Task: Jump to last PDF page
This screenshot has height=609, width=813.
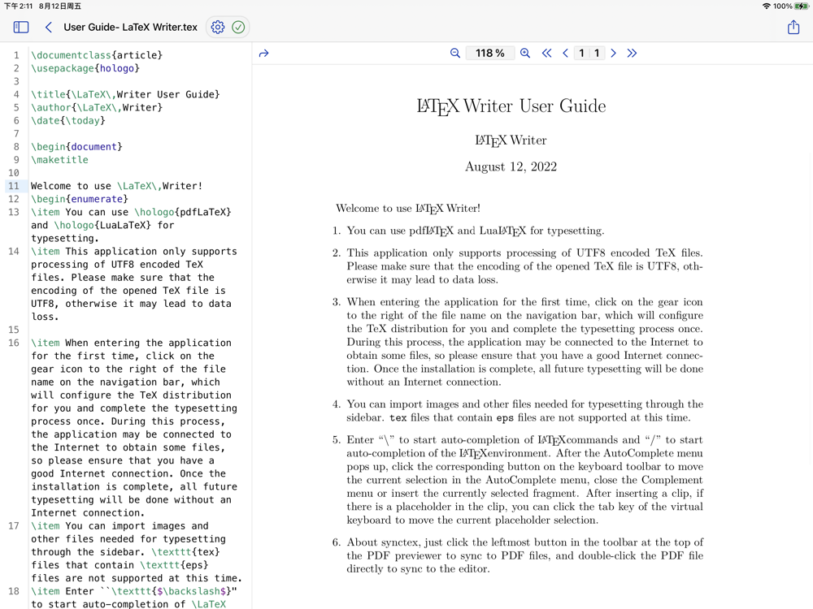Action: (632, 53)
